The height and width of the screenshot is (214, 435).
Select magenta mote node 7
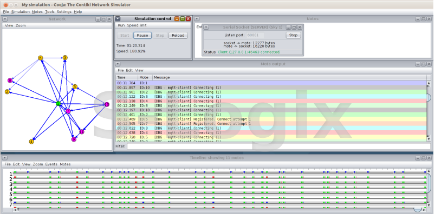[68, 111]
